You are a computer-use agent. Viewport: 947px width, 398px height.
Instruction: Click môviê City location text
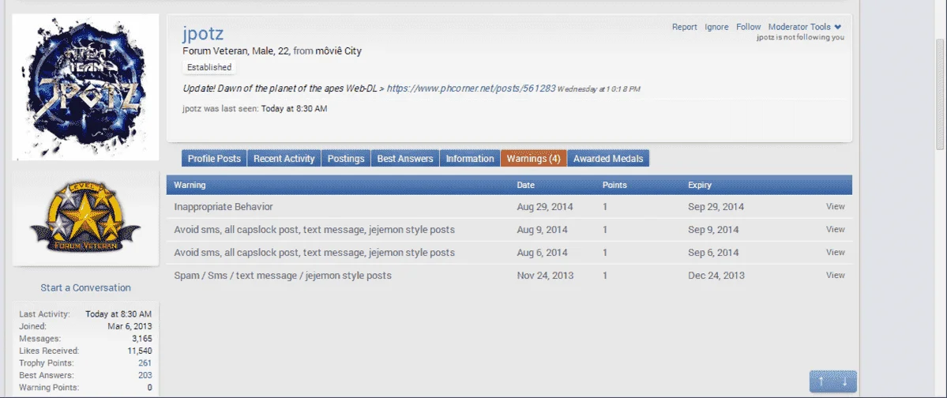(x=338, y=51)
